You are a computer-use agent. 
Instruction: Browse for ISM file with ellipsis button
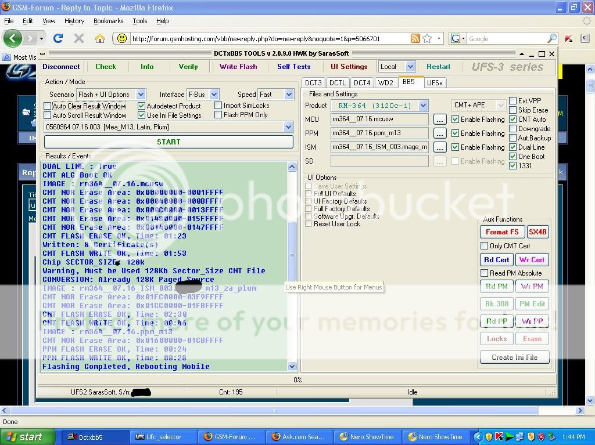coord(440,147)
